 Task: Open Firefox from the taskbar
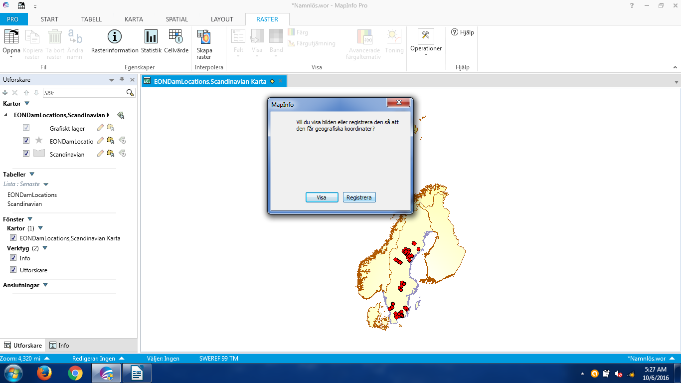tap(44, 374)
